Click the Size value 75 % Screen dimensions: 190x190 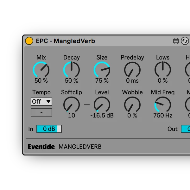tap(102, 80)
